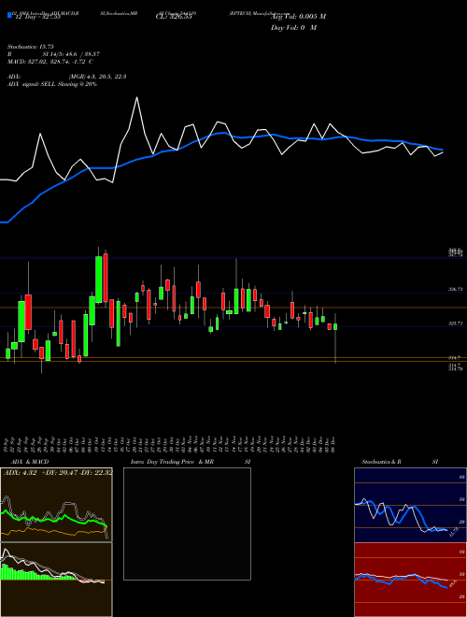Select the 'Stochastics: 13.73' reading
Viewport: 467px width, 617px height.
[x=31, y=47]
